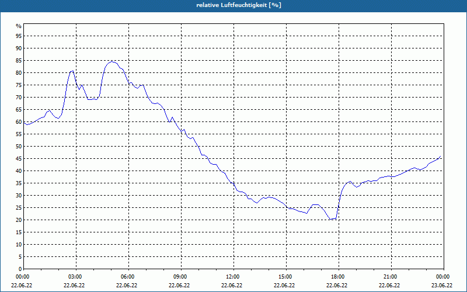Click the 85 percent y-axis label
Viewport: 467px width, 292px height.
(19, 61)
